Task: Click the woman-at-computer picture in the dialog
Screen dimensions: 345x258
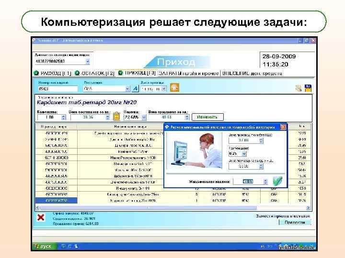Action: tap(195, 151)
